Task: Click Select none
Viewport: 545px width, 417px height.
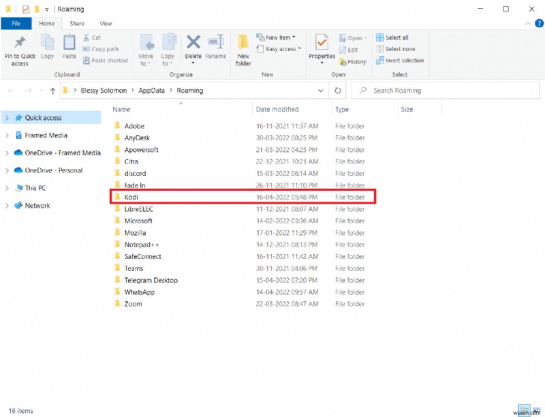Action: click(x=396, y=49)
